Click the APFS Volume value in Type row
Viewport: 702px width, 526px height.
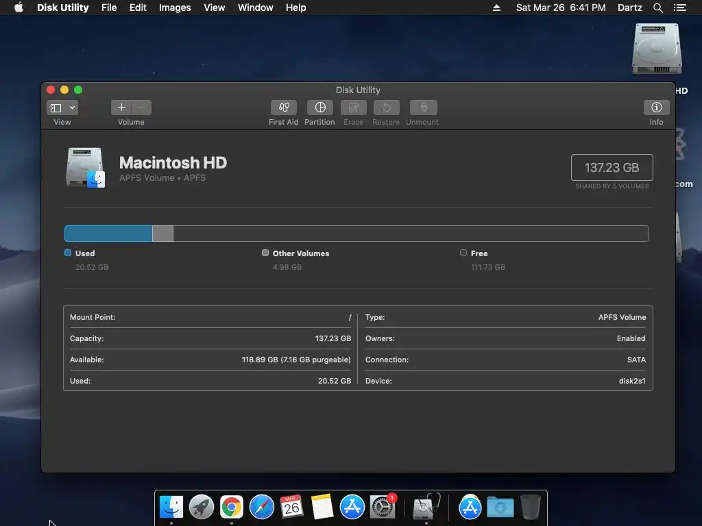[622, 317]
